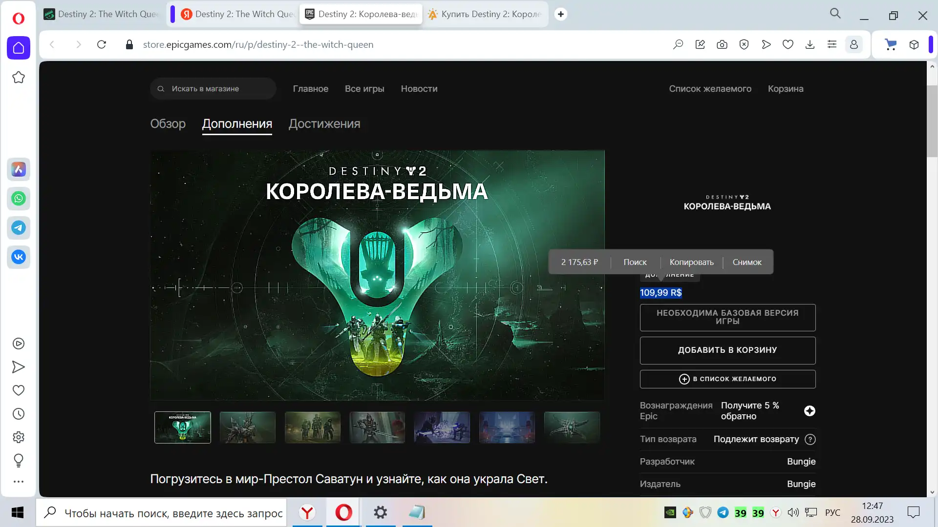Click the send-to-flow arrow in address bar

tap(766, 44)
